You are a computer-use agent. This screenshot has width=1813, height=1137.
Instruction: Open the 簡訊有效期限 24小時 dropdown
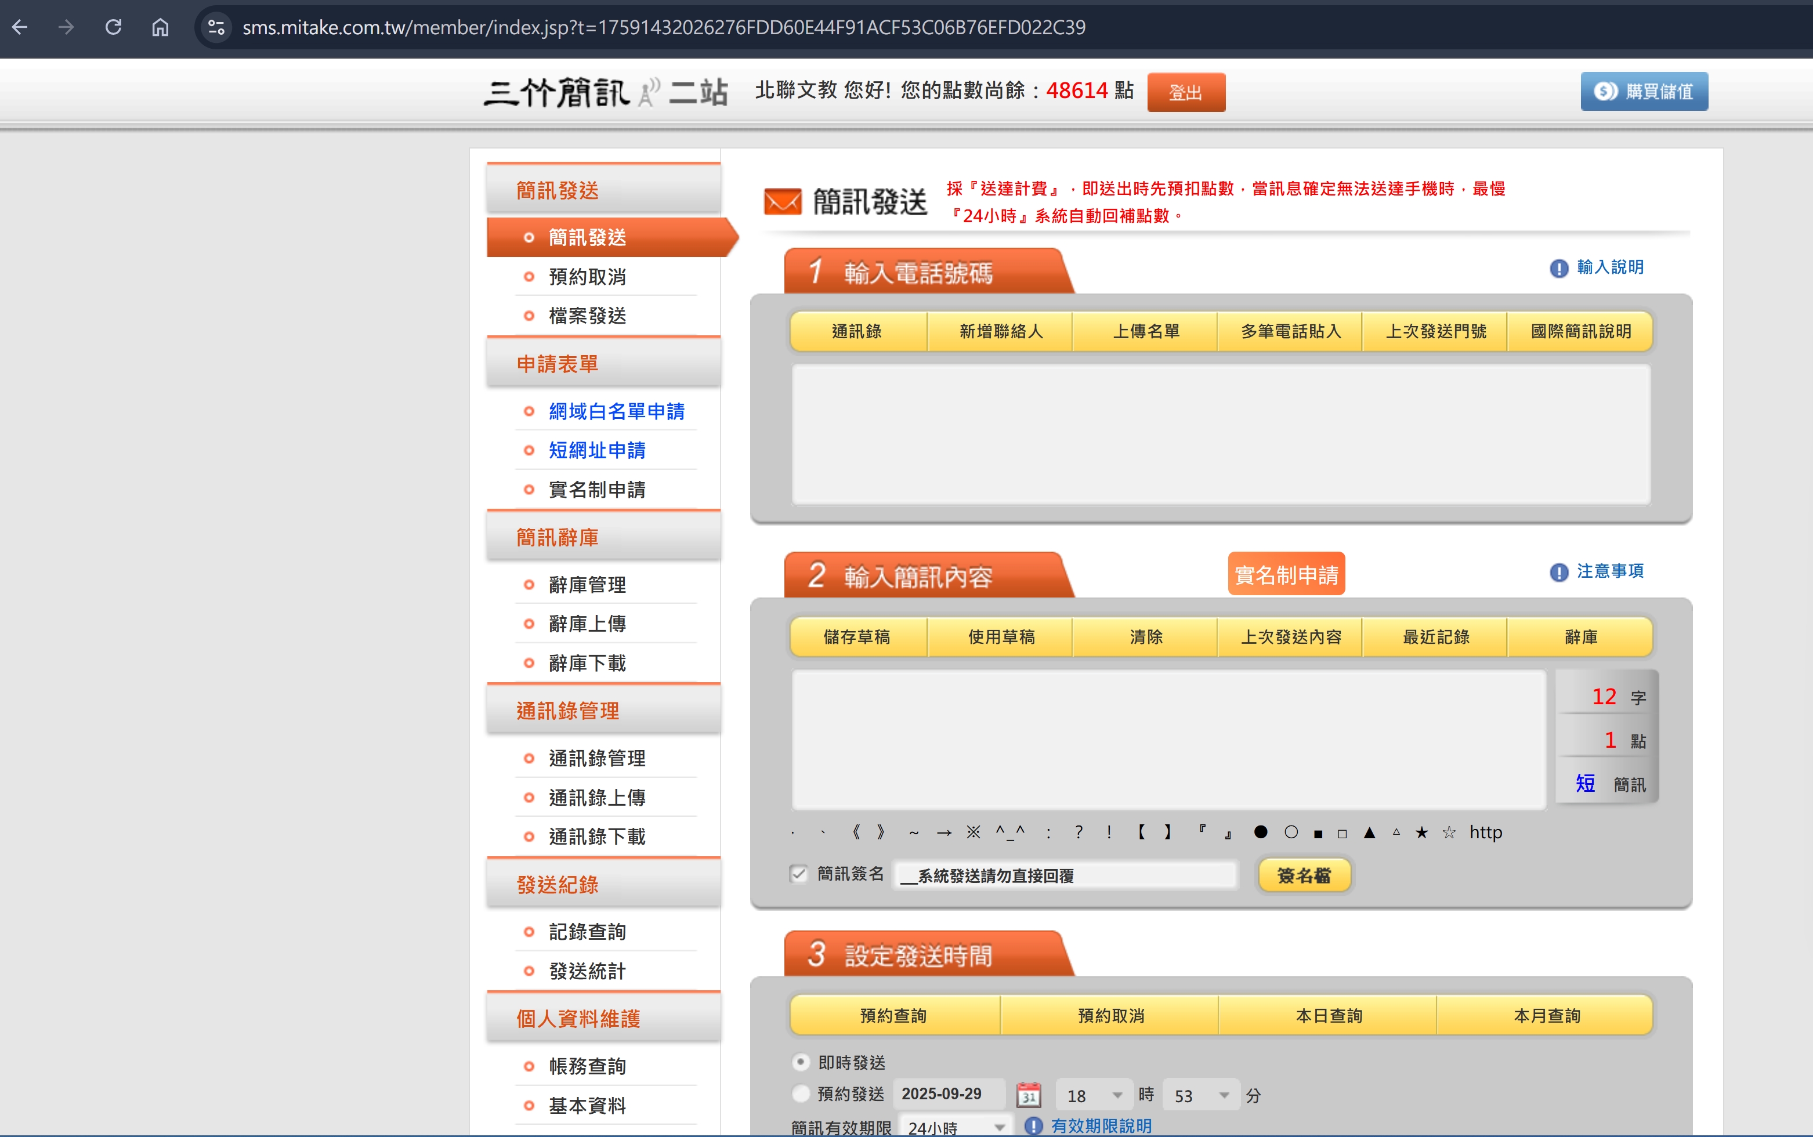coord(957,1127)
